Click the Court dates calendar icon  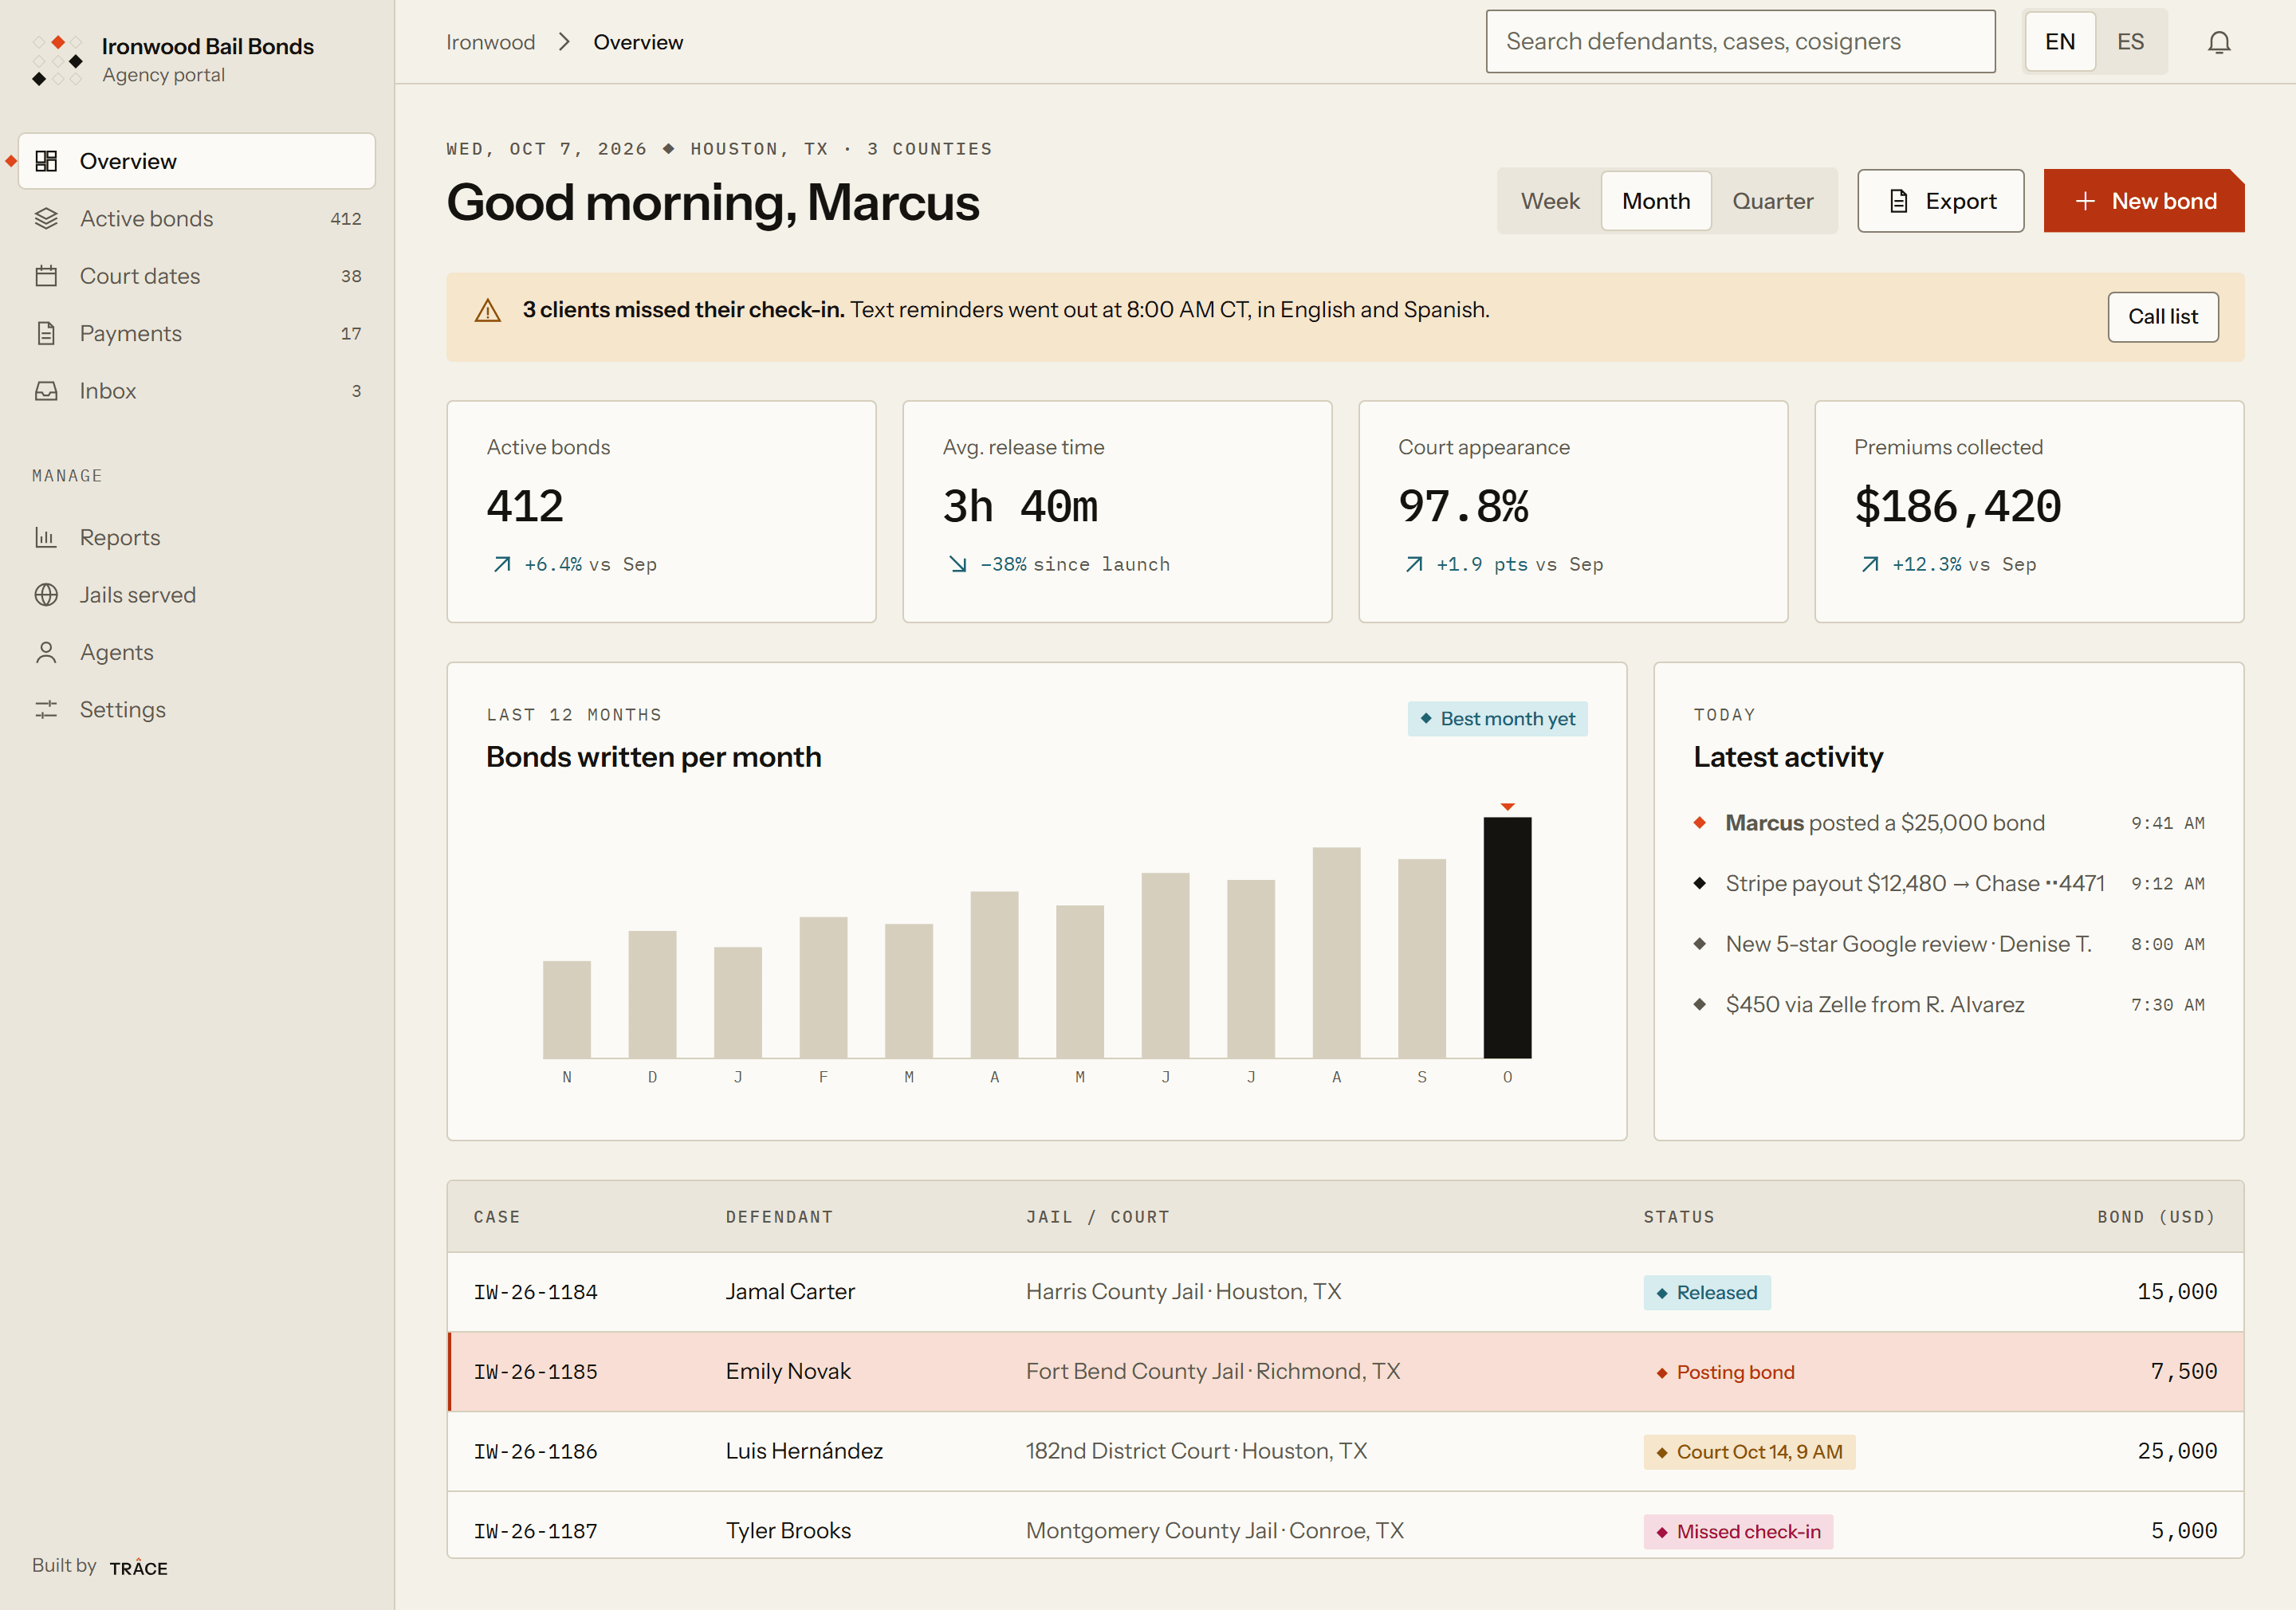click(x=46, y=276)
